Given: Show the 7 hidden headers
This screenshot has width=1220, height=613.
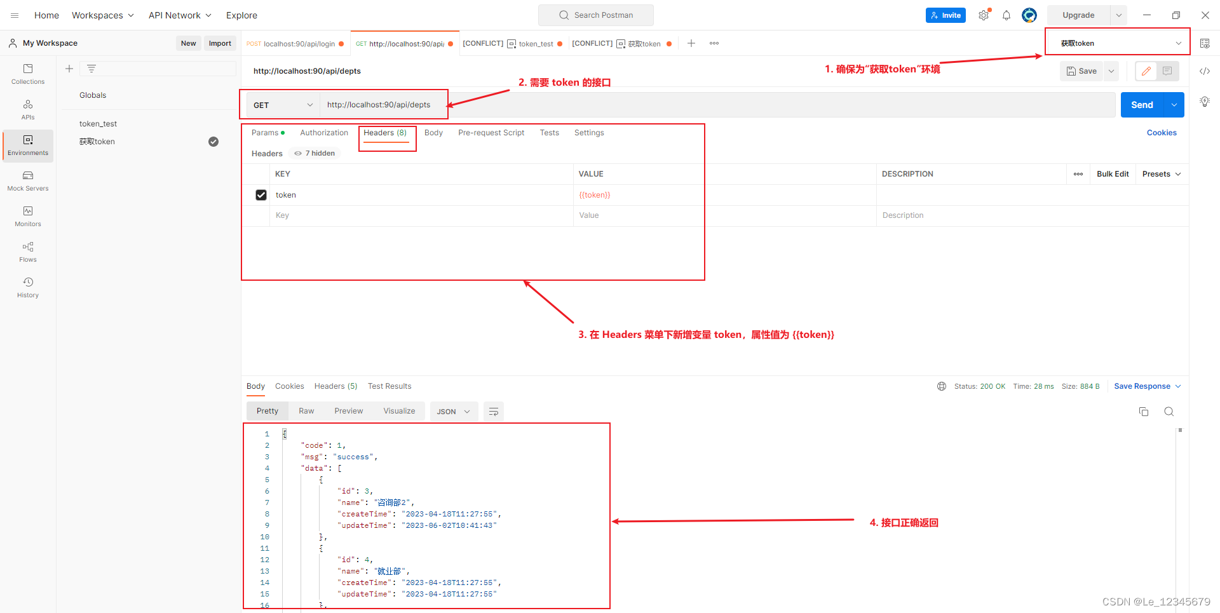Looking at the screenshot, I should tap(314, 153).
